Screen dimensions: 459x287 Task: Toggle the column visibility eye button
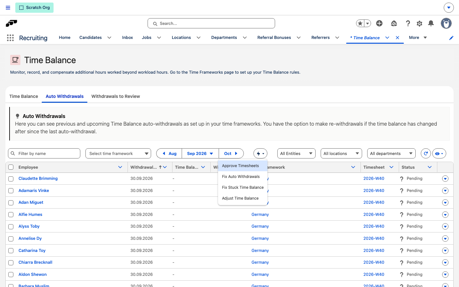(439, 153)
